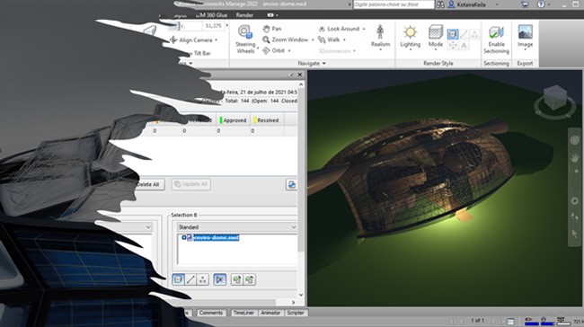Open the TimeLiner tab
Viewport: 584px width, 327px height.
pos(243,313)
